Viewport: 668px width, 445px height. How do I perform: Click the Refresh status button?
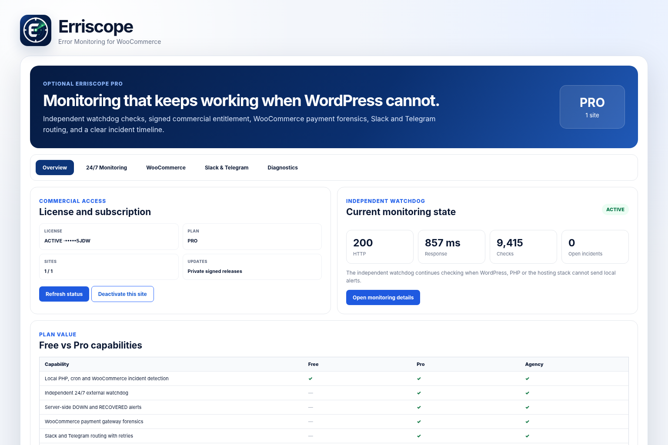coord(64,294)
